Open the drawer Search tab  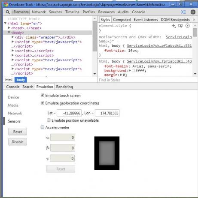(28, 87)
